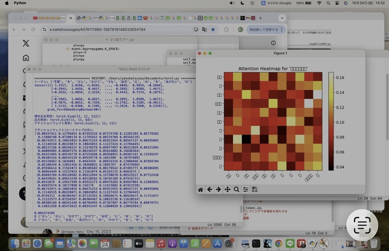Open Spotlight search in the menu bar

[x=328, y=3]
